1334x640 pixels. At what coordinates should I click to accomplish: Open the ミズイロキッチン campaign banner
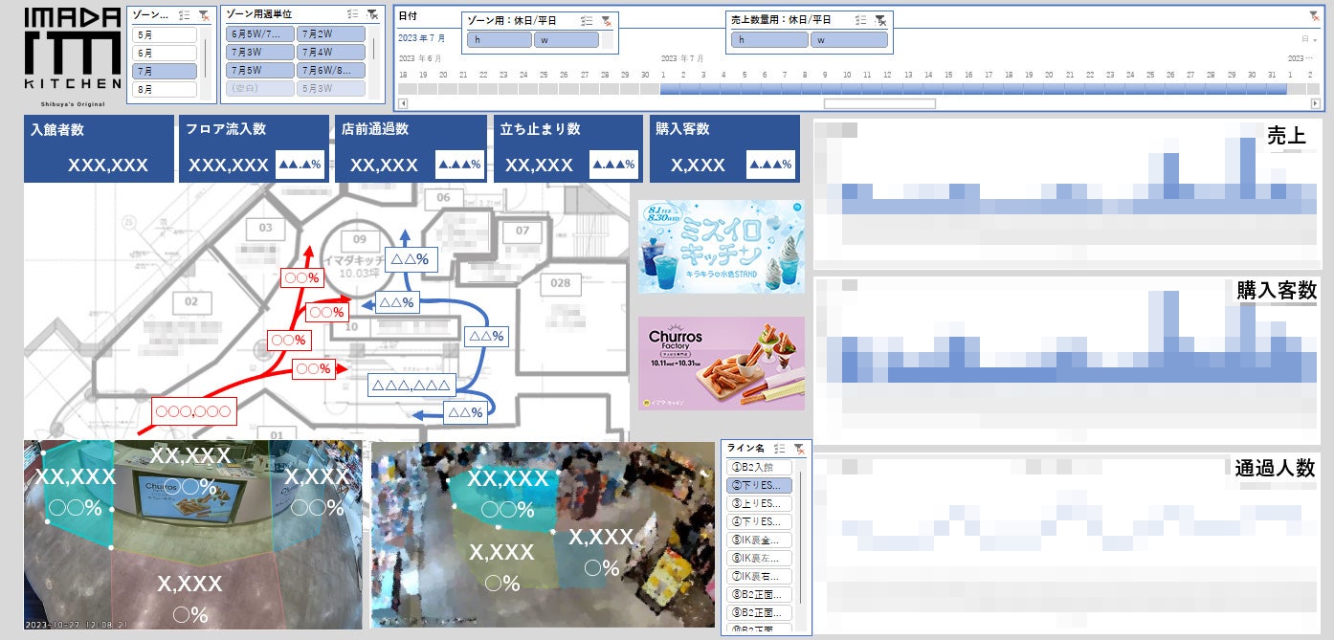point(723,246)
